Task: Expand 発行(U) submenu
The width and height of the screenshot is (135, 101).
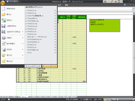Action: (23, 55)
